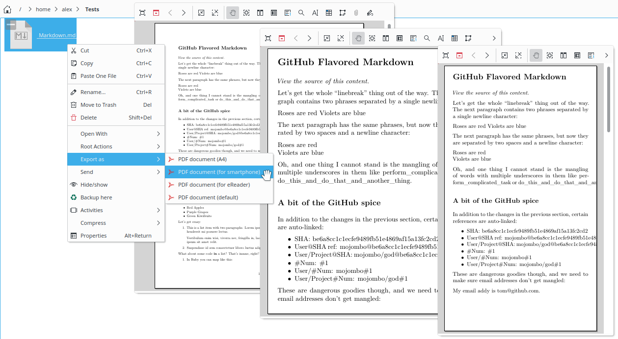Open annotation drawing tool in middle preview
The image size is (618, 339).
click(x=468, y=38)
